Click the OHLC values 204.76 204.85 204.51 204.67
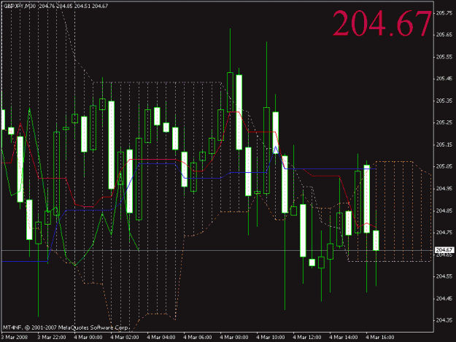This screenshot has width=456, height=342. point(74,6)
